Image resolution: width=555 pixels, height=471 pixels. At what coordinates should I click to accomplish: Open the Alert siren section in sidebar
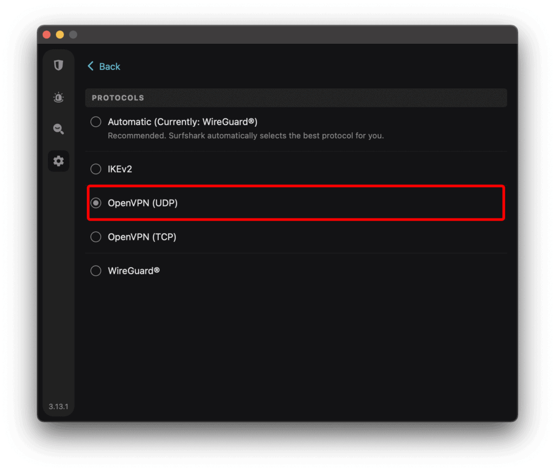pos(59,97)
